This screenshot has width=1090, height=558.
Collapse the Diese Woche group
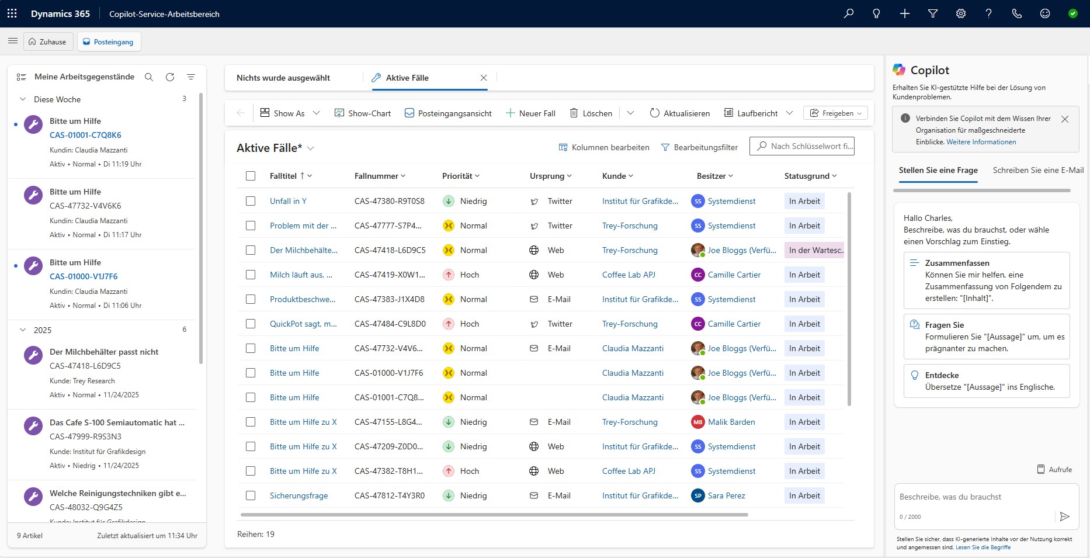[x=23, y=99]
